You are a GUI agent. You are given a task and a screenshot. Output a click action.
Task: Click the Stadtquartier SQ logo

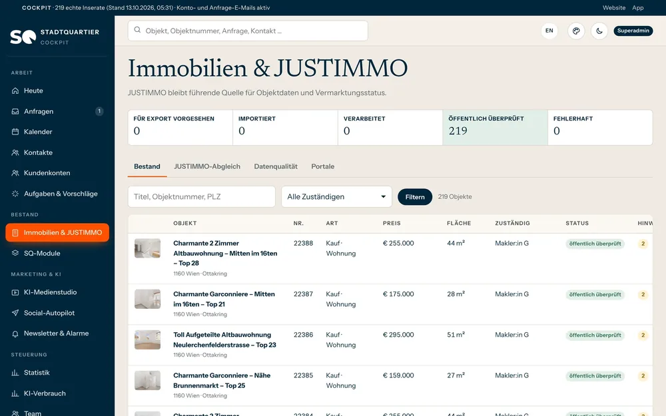(x=23, y=37)
